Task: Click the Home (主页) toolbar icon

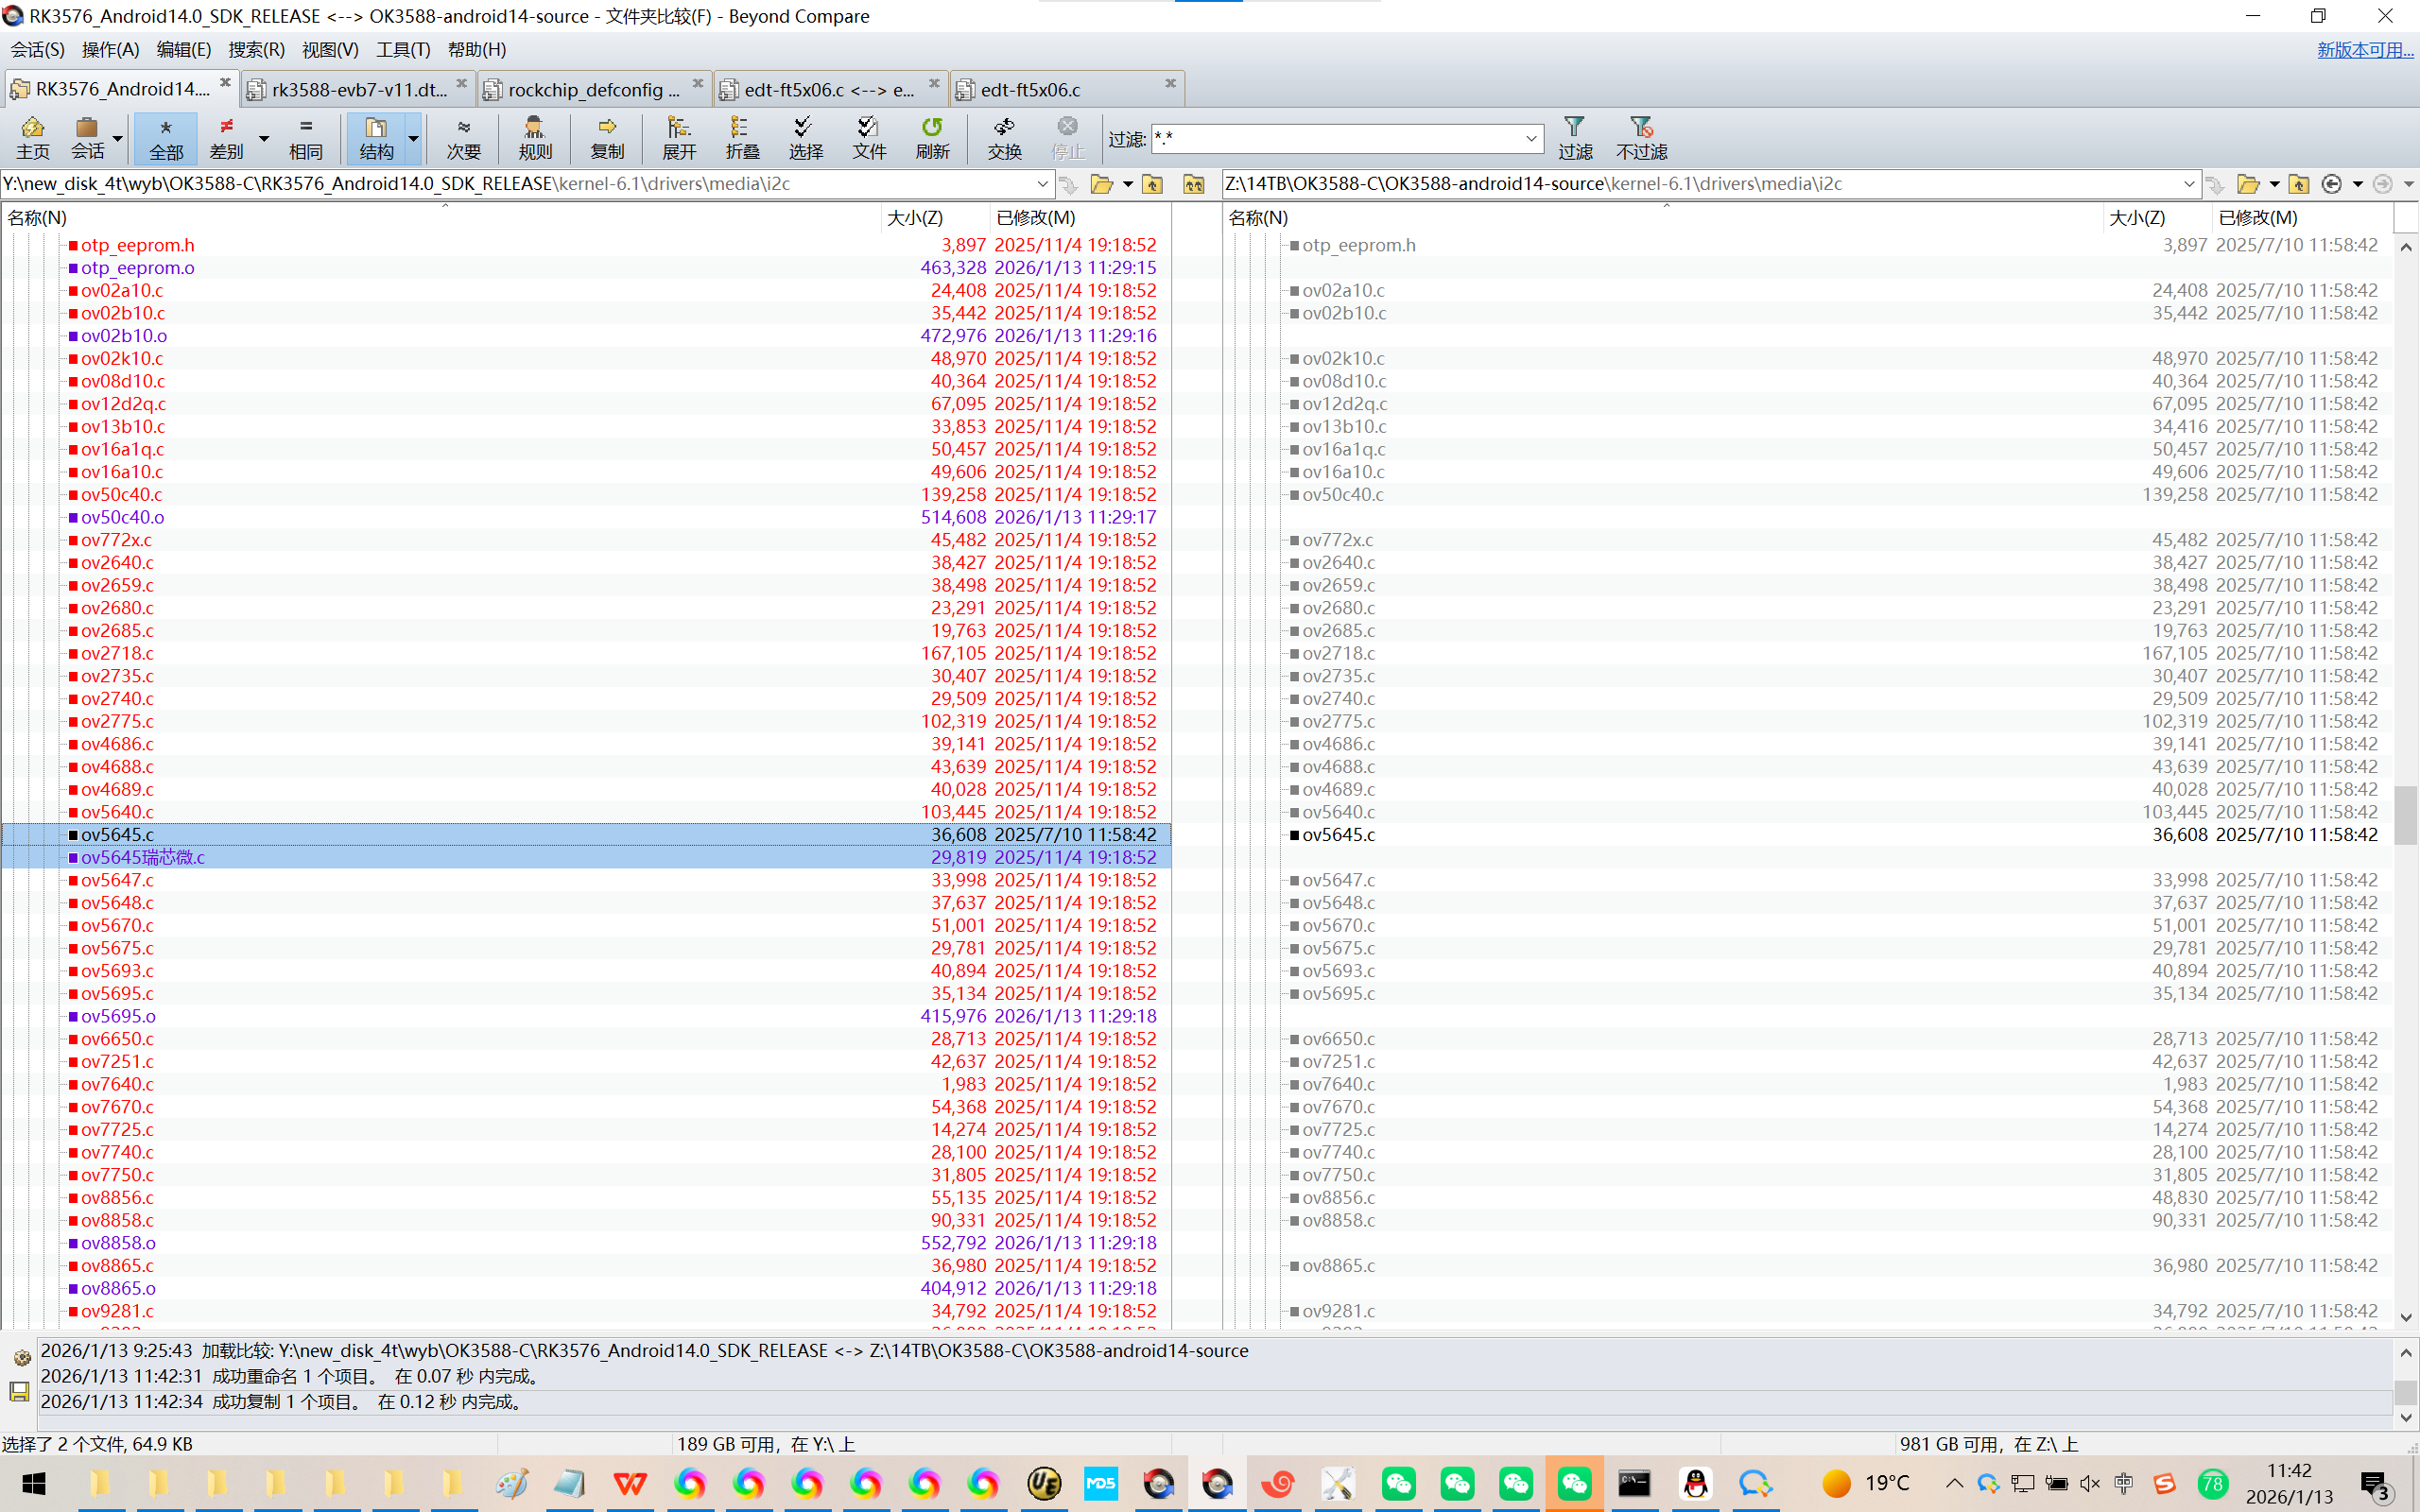Action: tap(32, 137)
